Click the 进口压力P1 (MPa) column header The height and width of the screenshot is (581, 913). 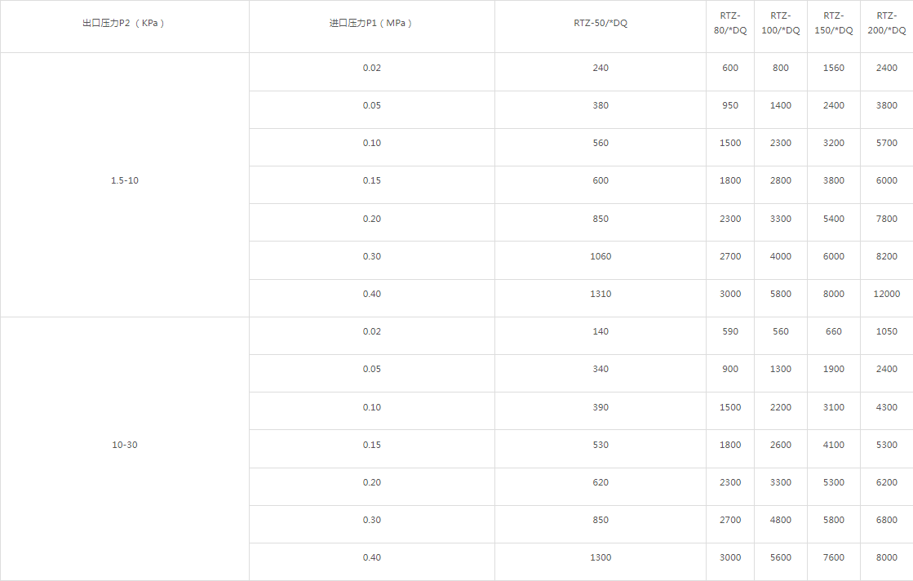coord(371,23)
